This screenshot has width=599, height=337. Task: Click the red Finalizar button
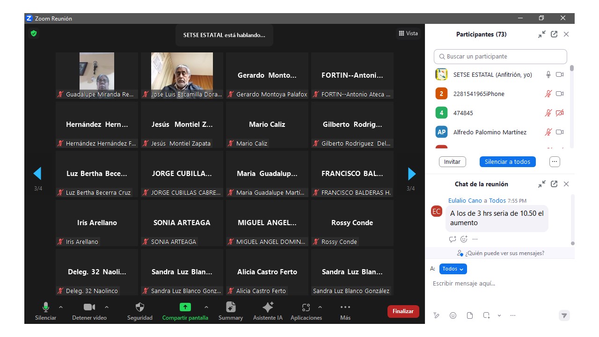pos(403,311)
